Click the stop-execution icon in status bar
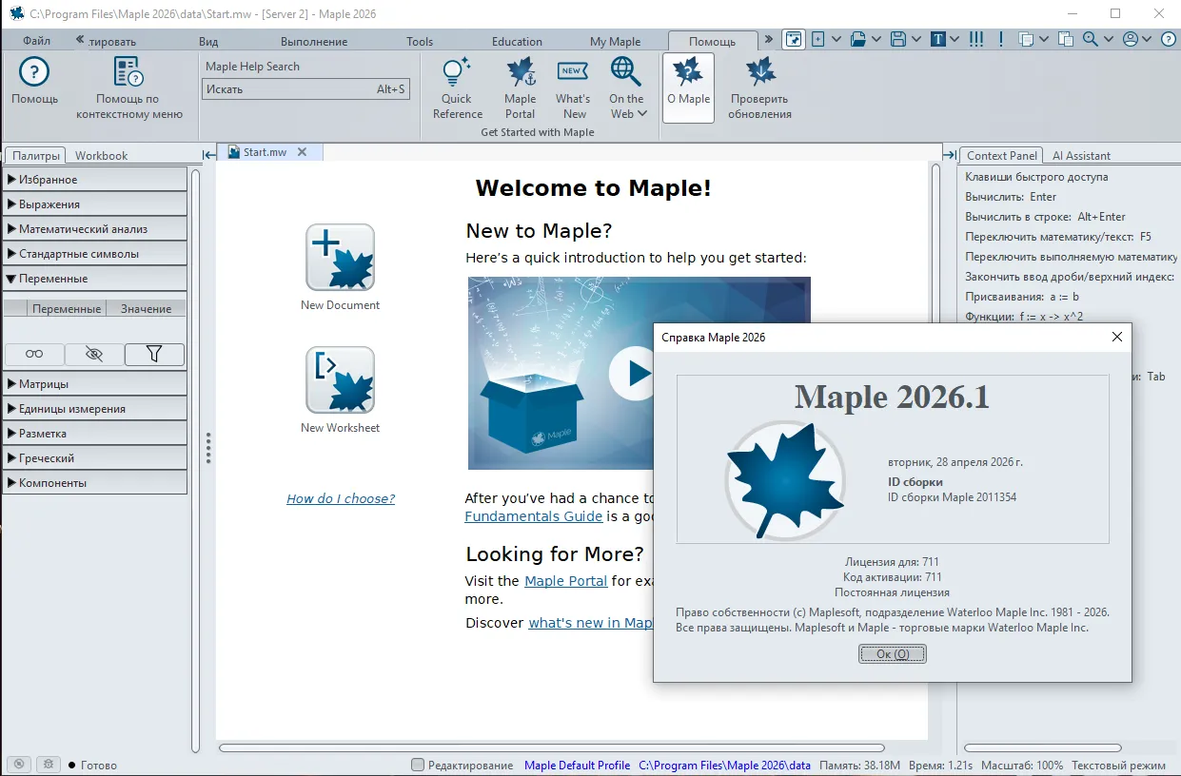 click(19, 765)
